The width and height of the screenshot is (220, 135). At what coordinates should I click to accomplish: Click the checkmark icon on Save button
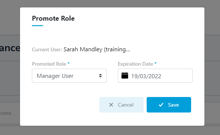tap(161, 105)
